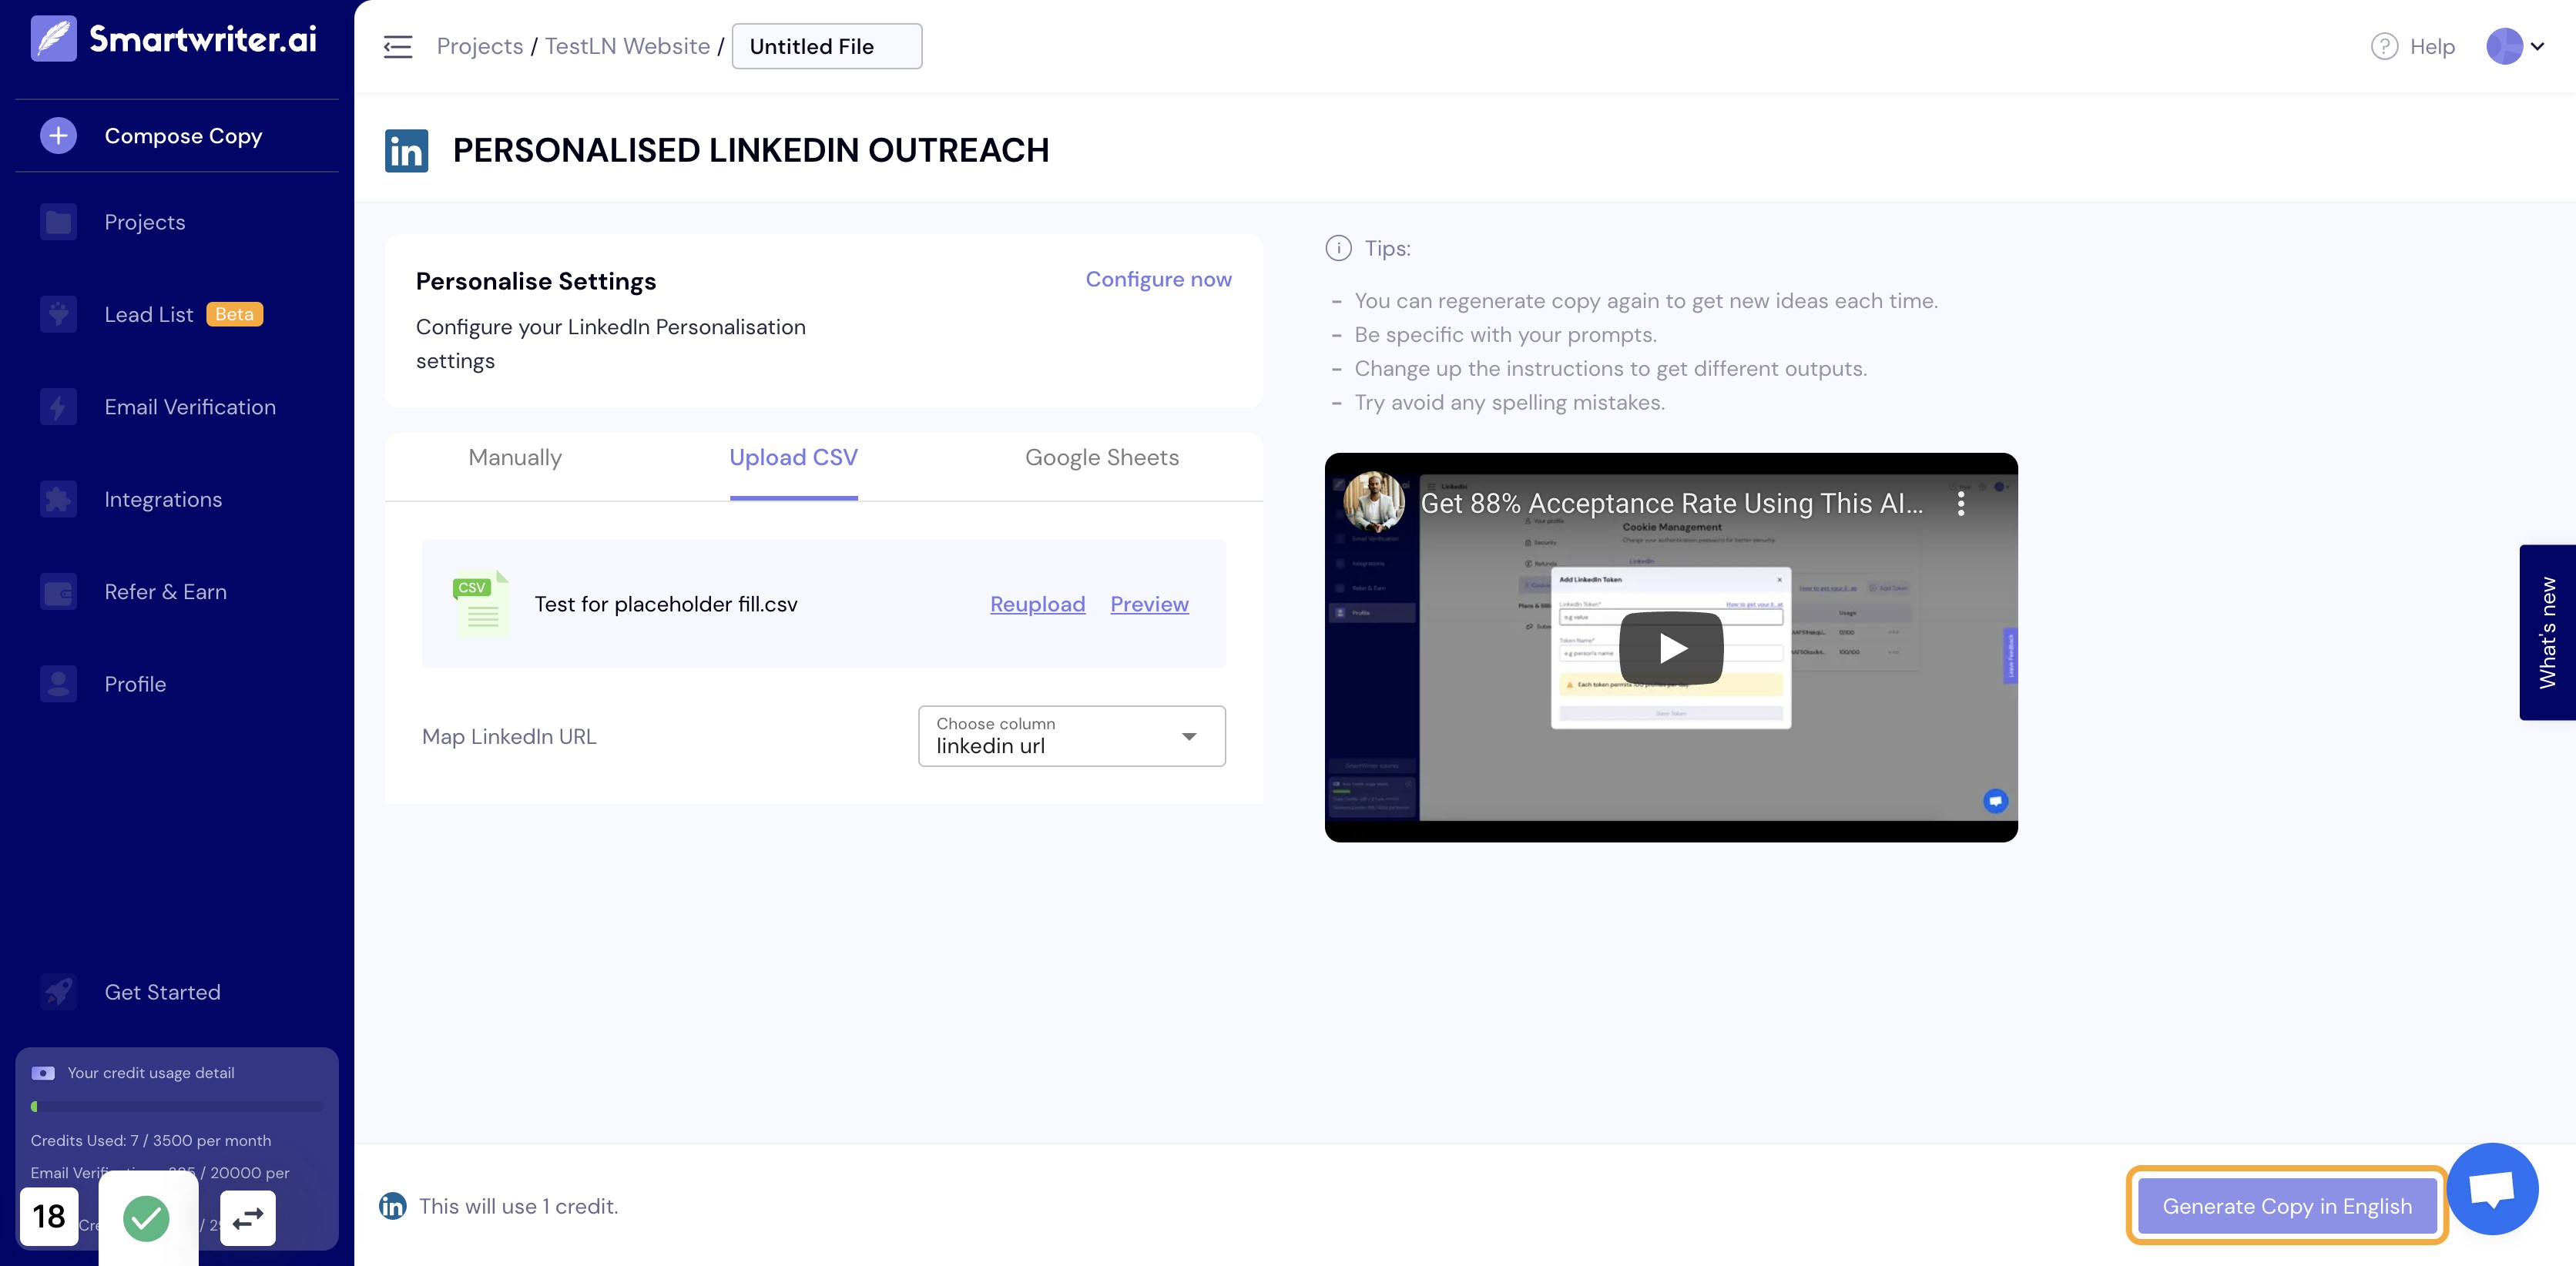Click Generate Copy in English button

click(2287, 1206)
